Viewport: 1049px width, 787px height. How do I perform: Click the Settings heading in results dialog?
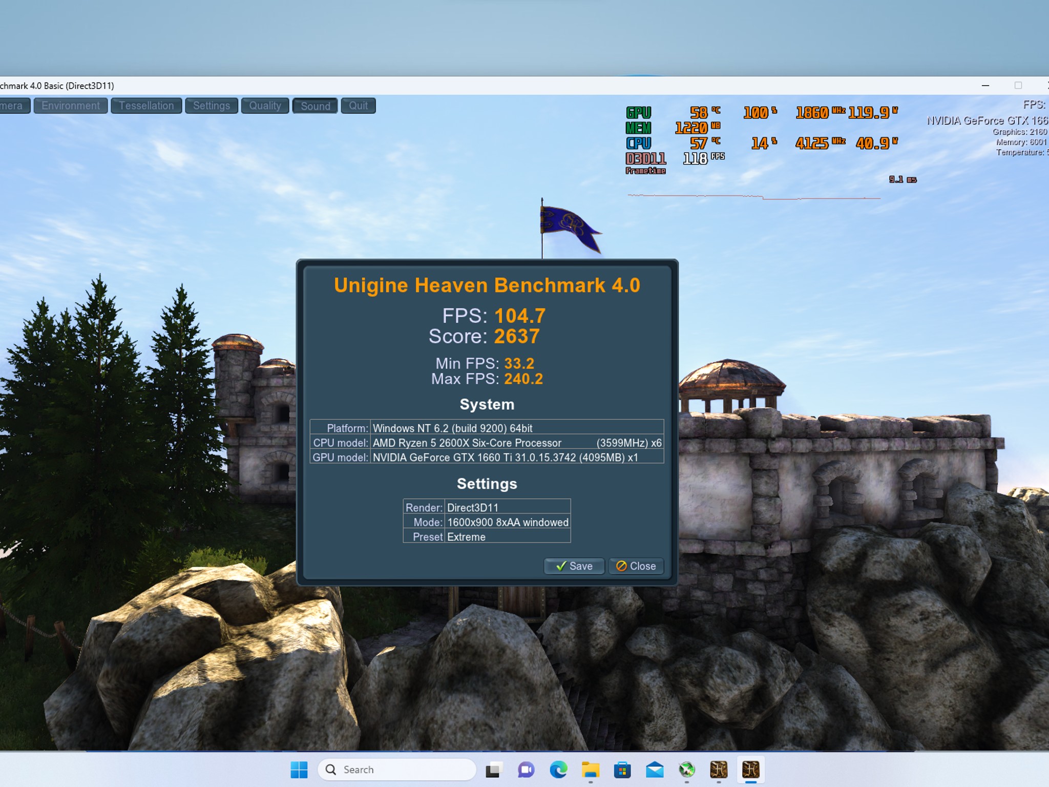[x=487, y=484]
